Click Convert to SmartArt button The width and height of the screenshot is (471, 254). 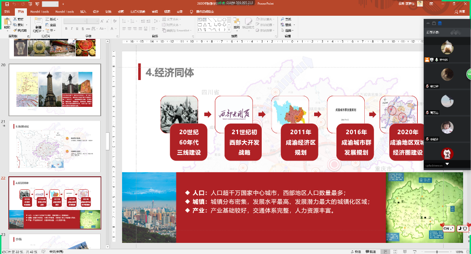pyautogui.click(x=177, y=30)
